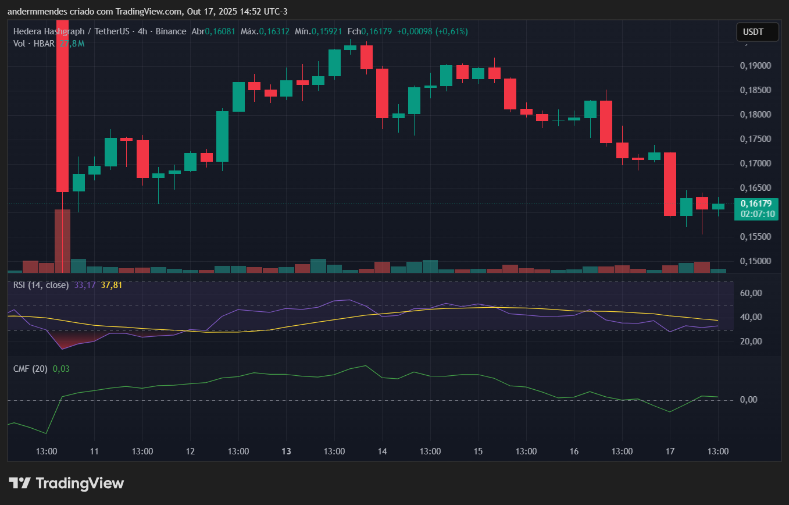Viewport: 789px width, 505px height.
Task: Select the 17 date on time axis
Action: pyautogui.click(x=670, y=451)
